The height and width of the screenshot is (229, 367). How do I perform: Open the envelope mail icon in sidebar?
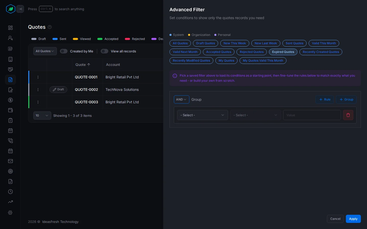(x=10, y=161)
